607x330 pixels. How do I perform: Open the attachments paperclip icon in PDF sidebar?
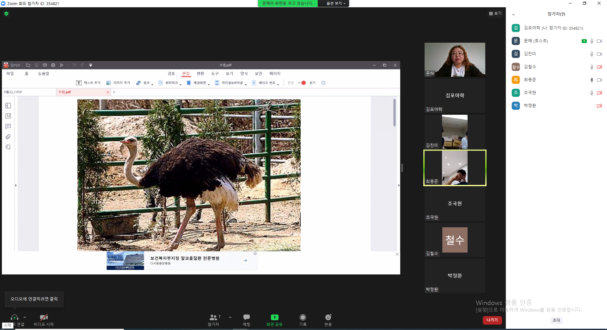tap(8, 137)
